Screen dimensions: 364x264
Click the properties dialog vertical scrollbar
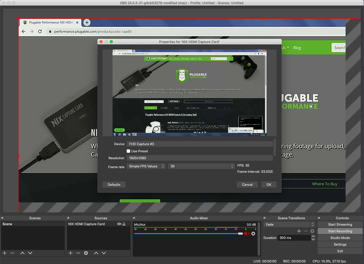275,147
